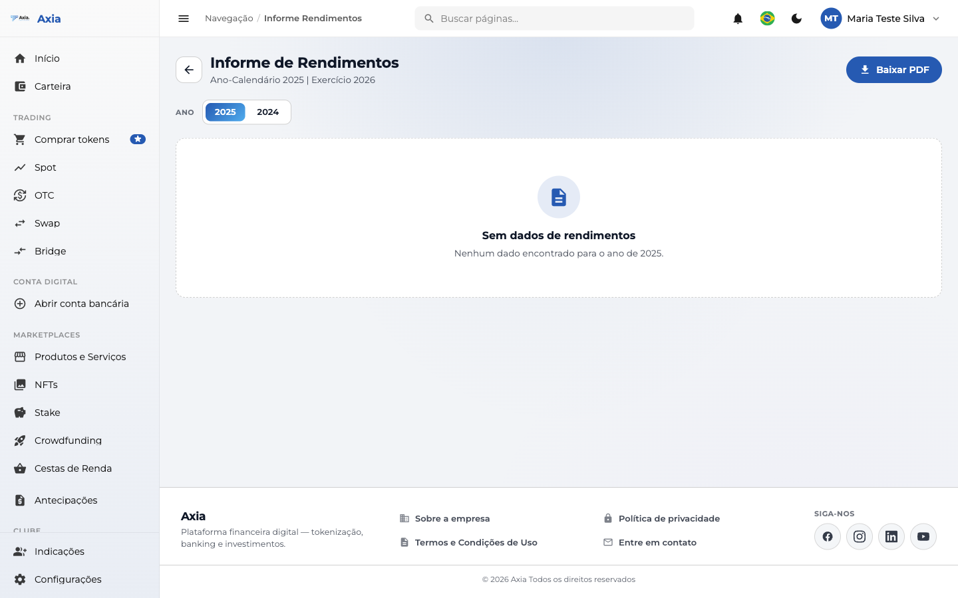Click the SIGA-NOS label
This screenshot has width=958, height=598.
tap(834, 514)
